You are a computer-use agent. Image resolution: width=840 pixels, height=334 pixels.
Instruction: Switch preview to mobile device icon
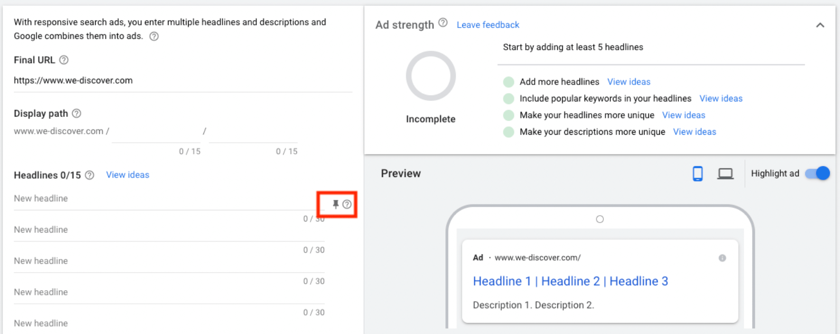pyautogui.click(x=698, y=173)
